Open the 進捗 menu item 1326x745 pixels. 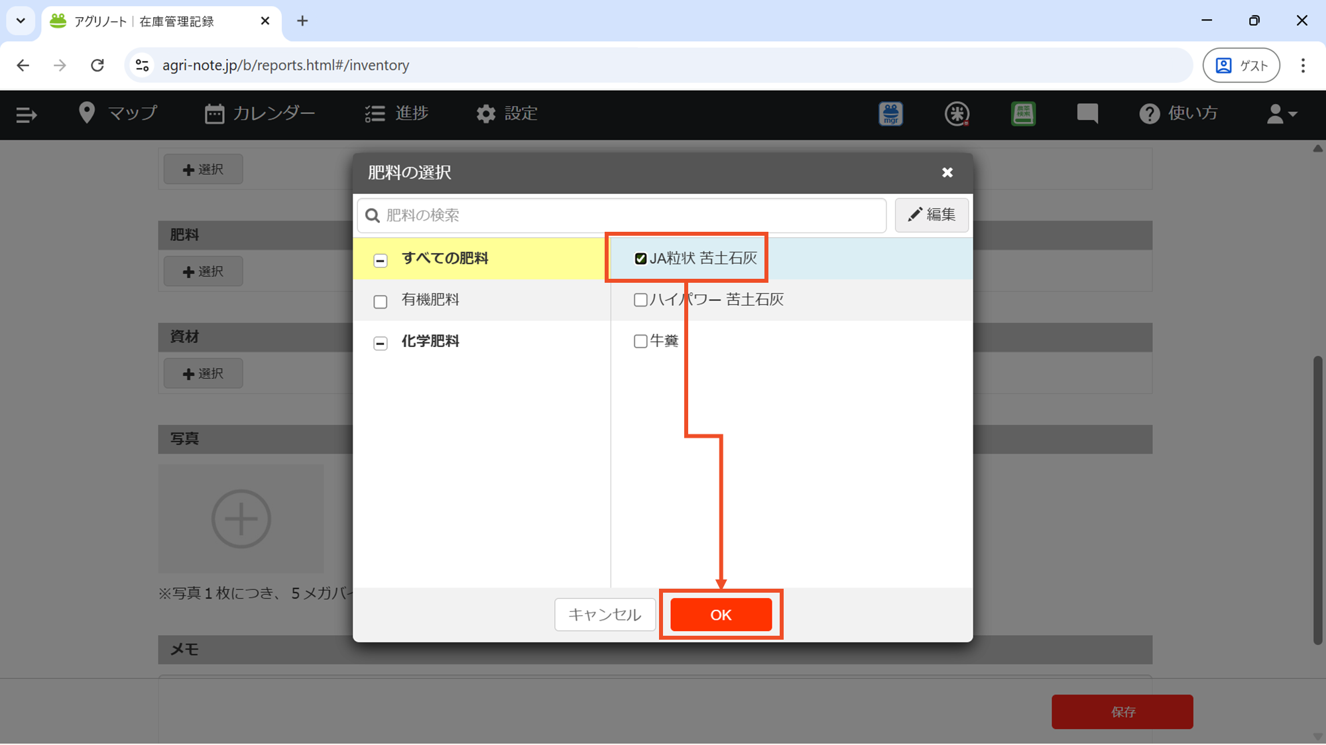396,113
